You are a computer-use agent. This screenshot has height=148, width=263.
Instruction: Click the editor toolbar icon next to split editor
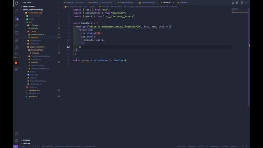point(237,2)
